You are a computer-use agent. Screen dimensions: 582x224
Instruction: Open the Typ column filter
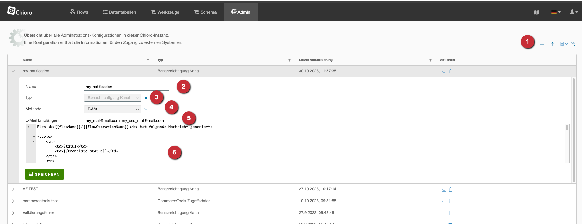[x=289, y=60]
